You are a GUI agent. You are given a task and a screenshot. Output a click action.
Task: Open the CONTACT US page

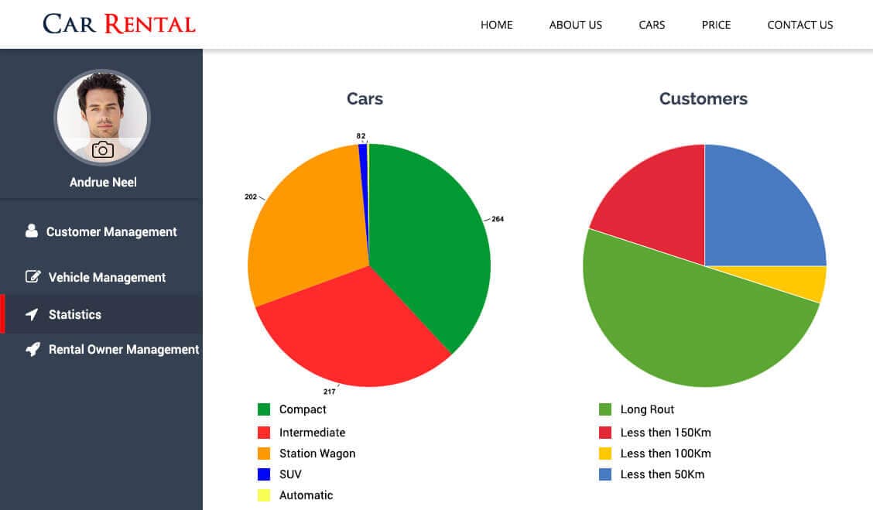799,25
